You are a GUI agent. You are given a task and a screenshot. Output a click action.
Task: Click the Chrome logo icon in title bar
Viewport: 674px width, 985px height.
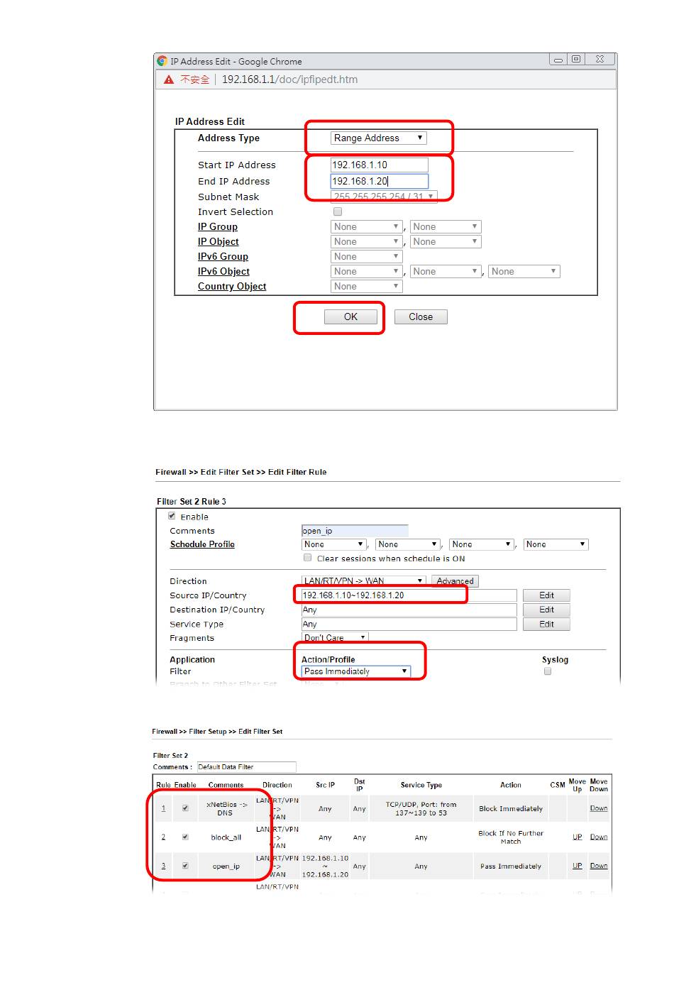[162, 62]
